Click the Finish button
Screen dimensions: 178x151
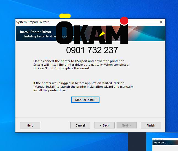click(x=151, y=125)
